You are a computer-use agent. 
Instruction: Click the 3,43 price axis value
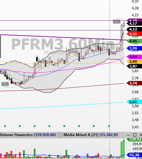click(135, 127)
